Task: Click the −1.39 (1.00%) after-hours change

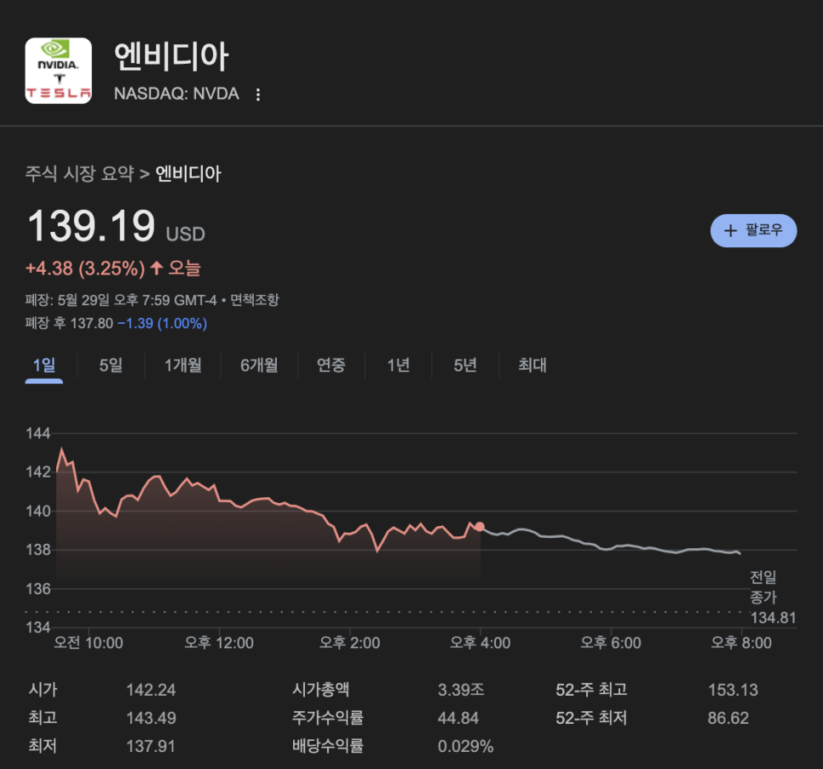Action: click(162, 323)
